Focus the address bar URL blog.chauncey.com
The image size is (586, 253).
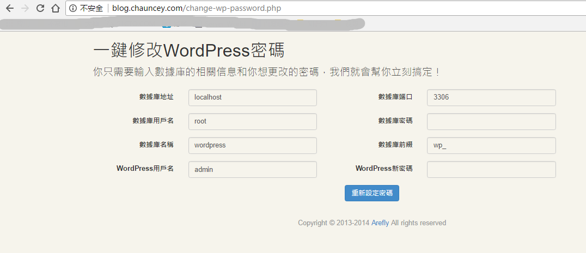(197, 8)
